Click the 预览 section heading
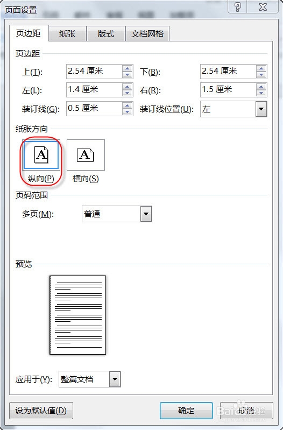The width and height of the screenshot is (283, 430). point(24,264)
